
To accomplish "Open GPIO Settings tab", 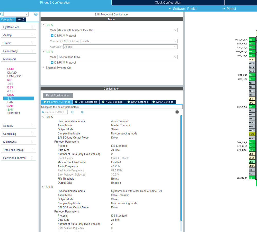I will pos(163,102).
